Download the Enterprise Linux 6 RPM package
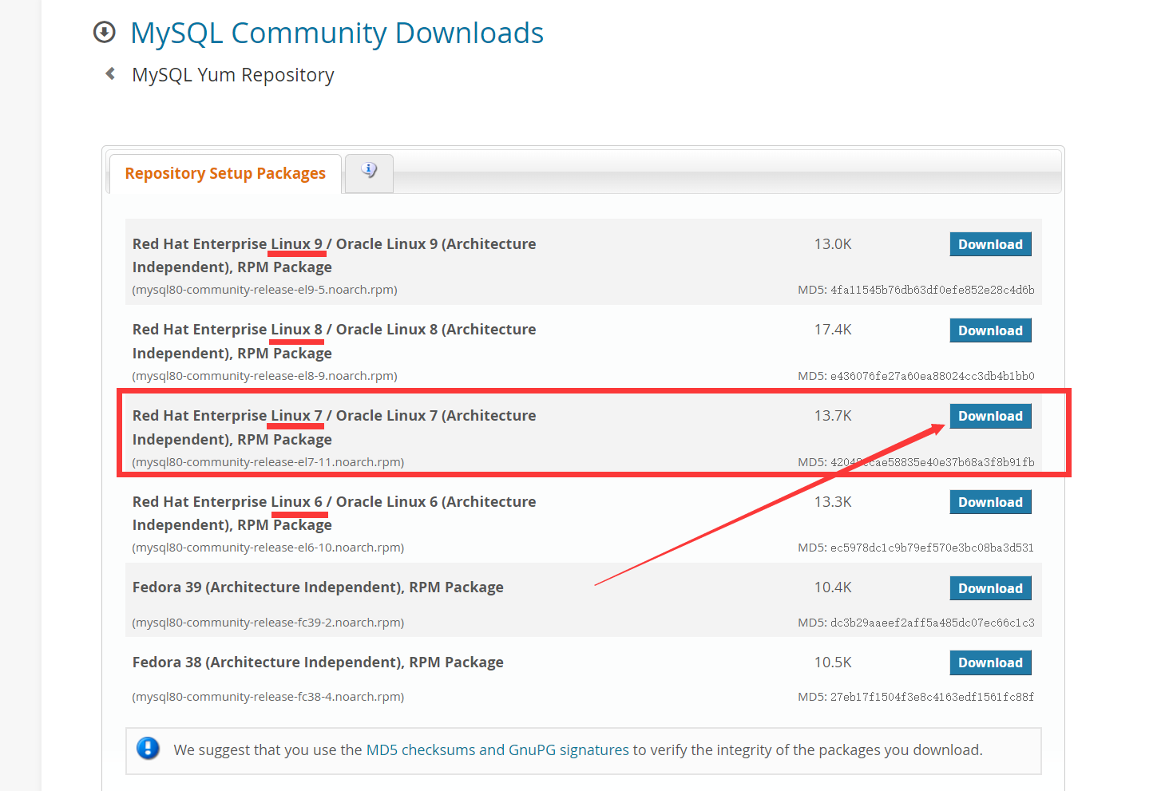This screenshot has height=791, width=1169. coord(990,502)
